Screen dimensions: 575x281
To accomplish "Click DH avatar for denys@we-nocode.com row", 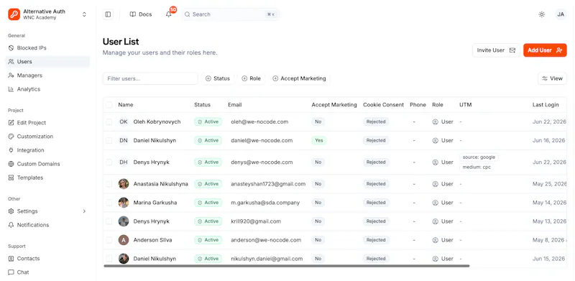I will click(124, 162).
